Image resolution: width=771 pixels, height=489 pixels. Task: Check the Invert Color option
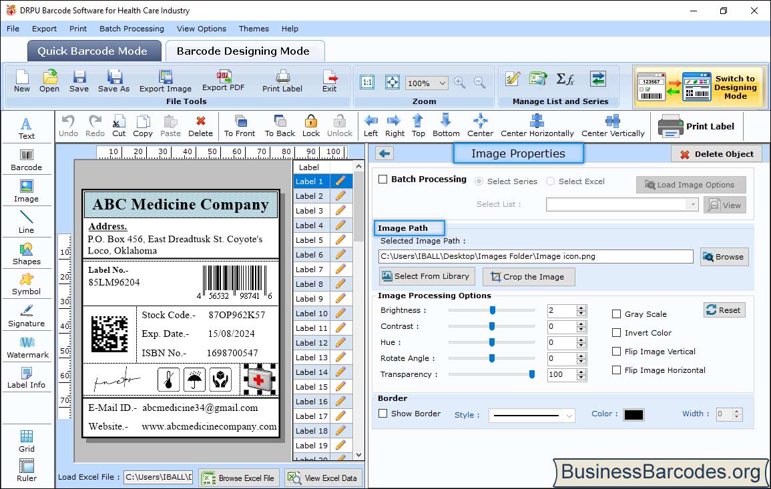(x=616, y=333)
